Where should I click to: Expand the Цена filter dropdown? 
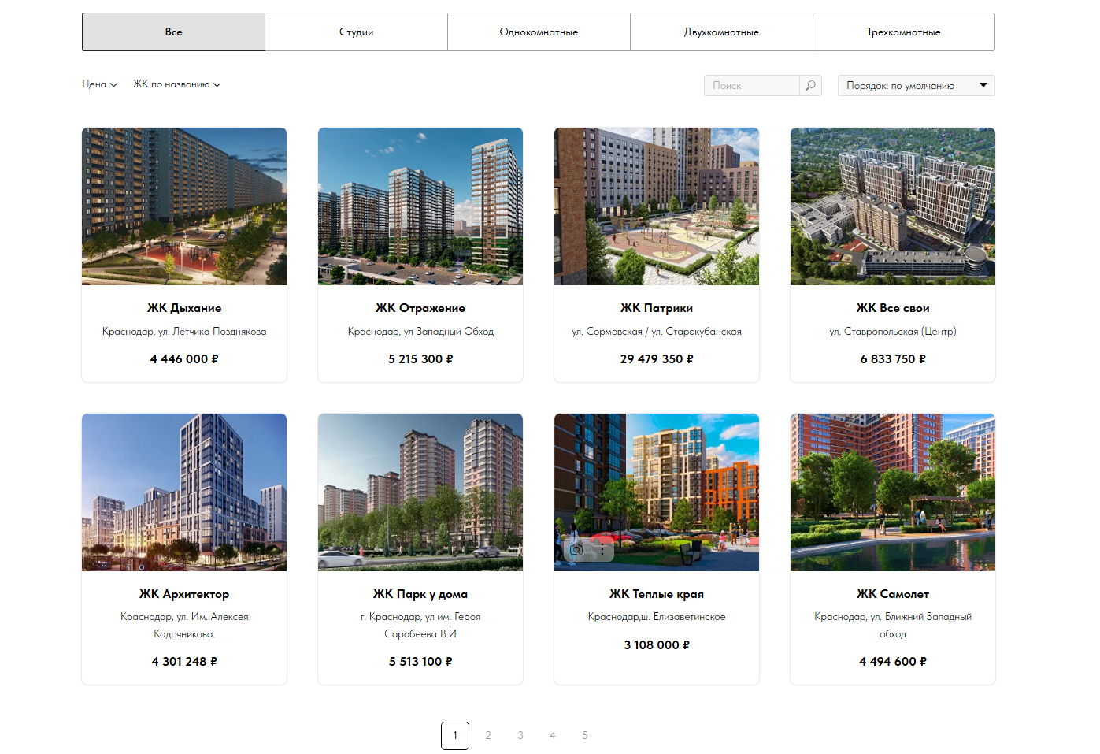pyautogui.click(x=100, y=84)
